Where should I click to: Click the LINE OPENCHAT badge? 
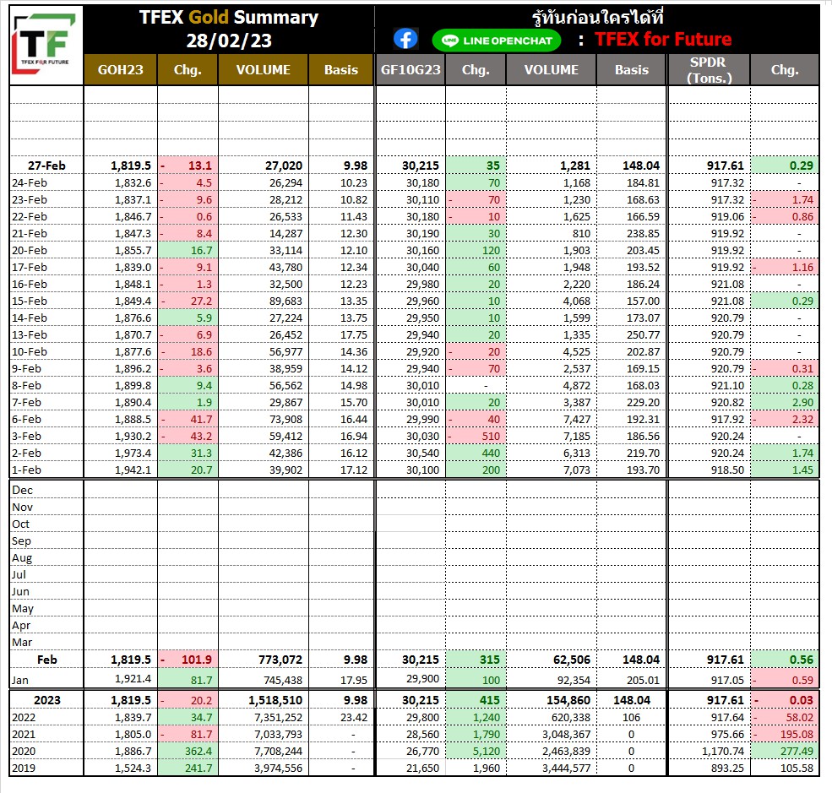tap(497, 41)
